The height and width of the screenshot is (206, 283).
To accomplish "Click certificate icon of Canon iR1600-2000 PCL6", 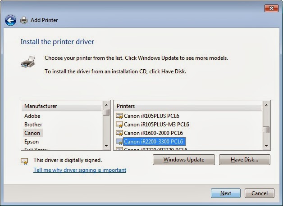I will coord(119,133).
